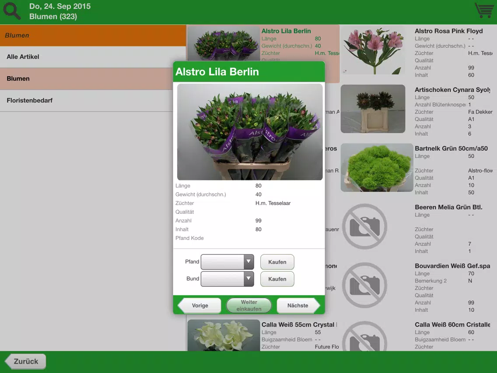Click Fa Dekker breeder value
497x373 pixels.
[x=480, y=112]
